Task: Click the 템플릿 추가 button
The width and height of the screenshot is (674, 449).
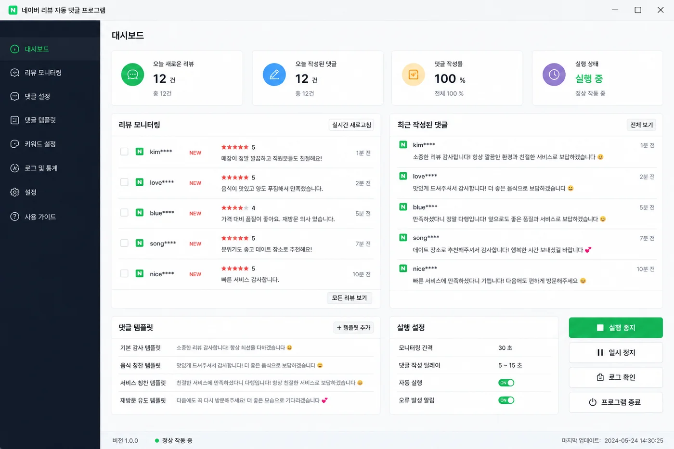Action: tap(353, 328)
